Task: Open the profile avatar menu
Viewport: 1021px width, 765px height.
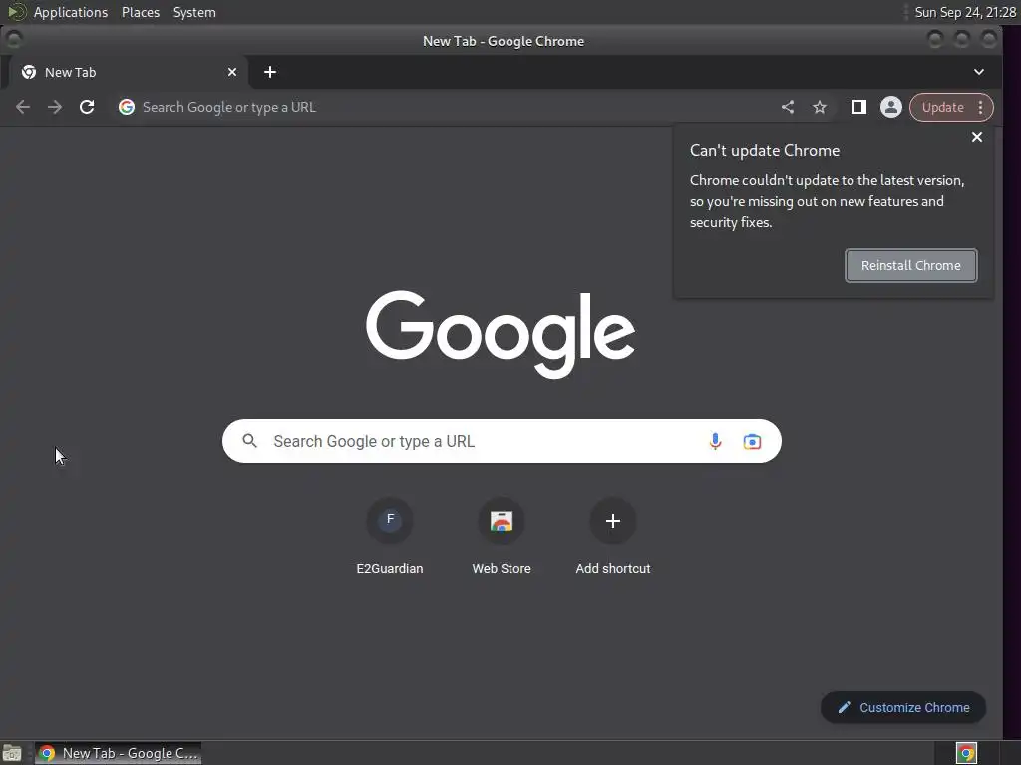Action: tap(890, 107)
